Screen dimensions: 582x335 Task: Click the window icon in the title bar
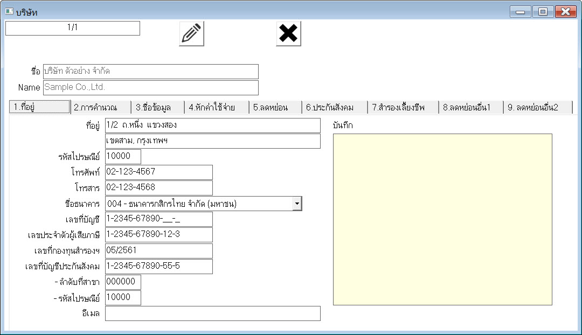click(x=9, y=12)
